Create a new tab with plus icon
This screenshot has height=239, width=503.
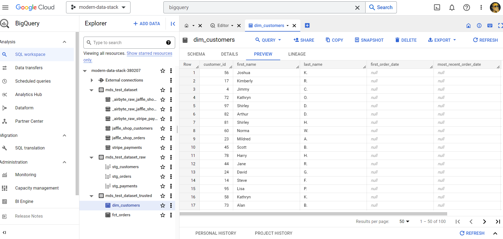point(307,25)
